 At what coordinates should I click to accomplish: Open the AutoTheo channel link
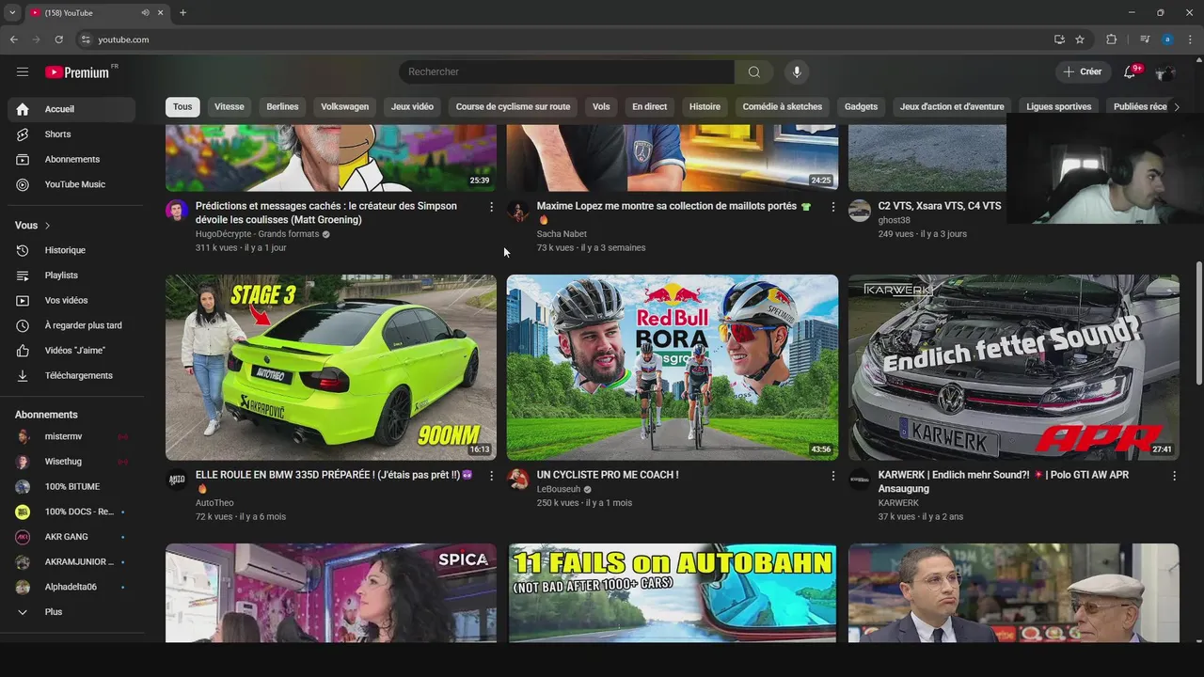click(x=214, y=503)
